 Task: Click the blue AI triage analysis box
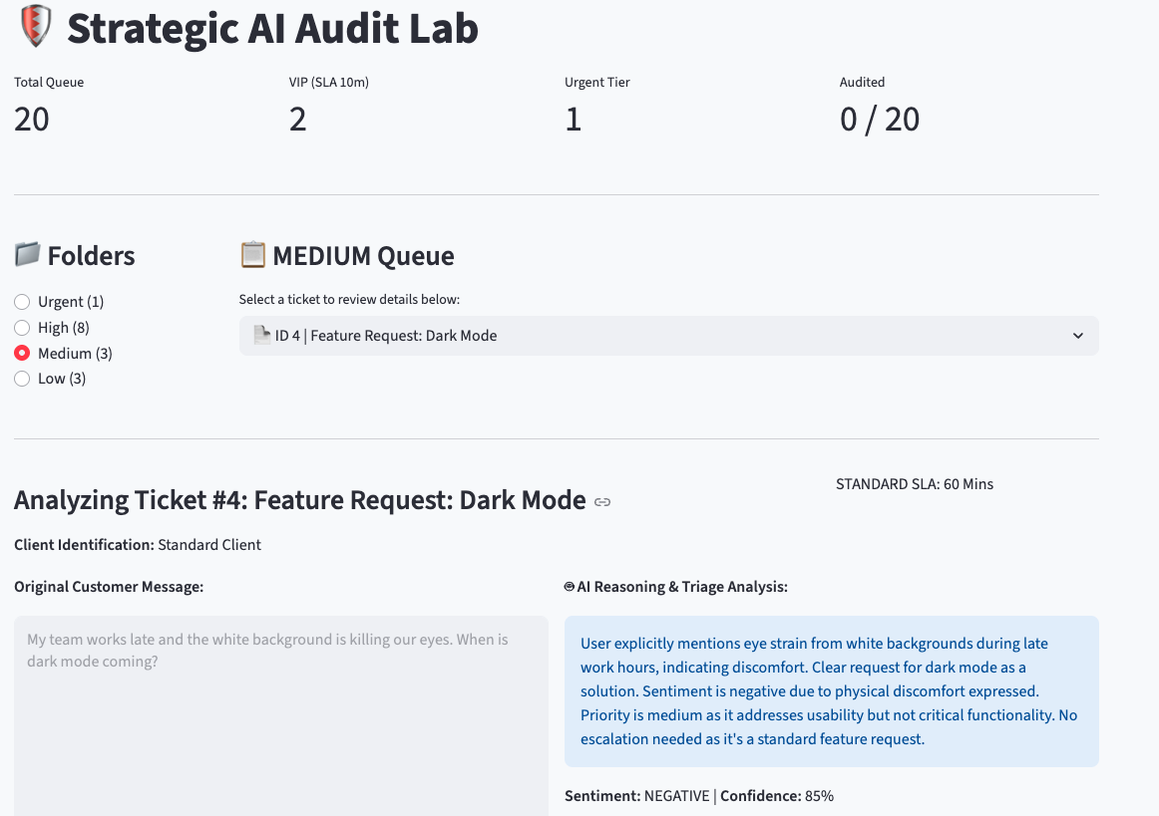(831, 691)
